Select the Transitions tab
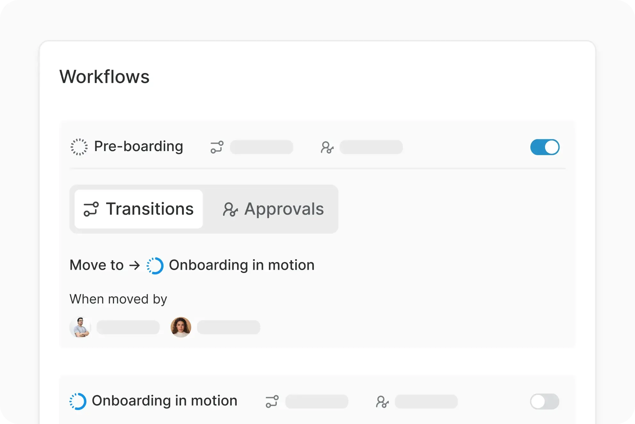The width and height of the screenshot is (635, 424). click(x=139, y=209)
